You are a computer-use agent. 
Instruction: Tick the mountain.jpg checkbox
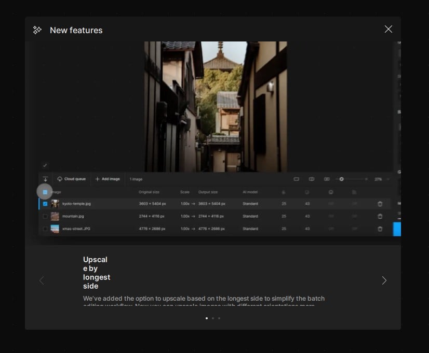pos(45,216)
